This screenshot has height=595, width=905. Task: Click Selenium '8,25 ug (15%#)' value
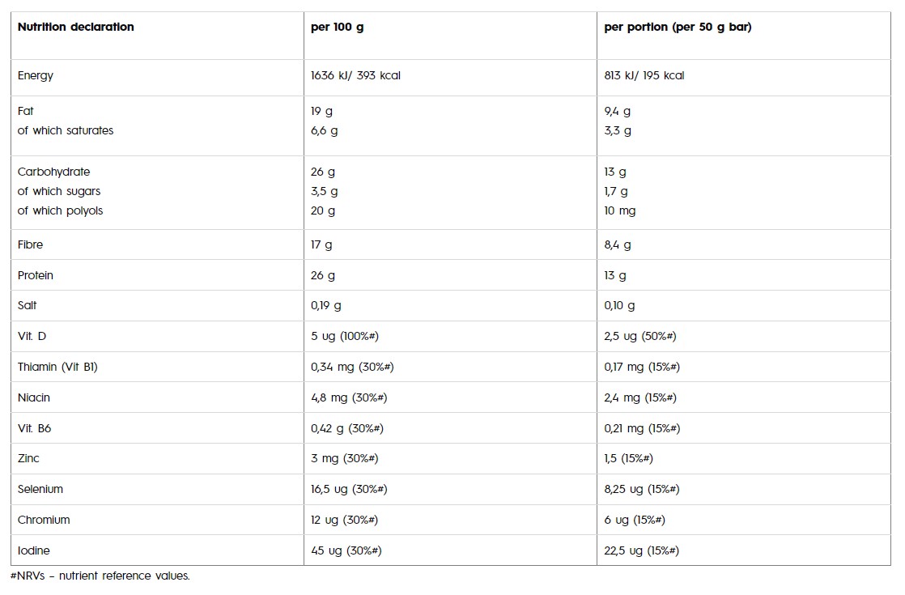pyautogui.click(x=641, y=489)
